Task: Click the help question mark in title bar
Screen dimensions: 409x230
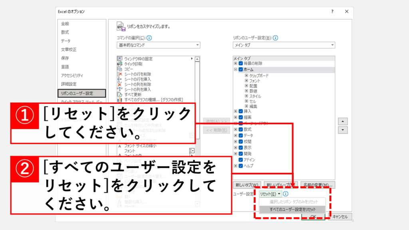Action: [332, 12]
